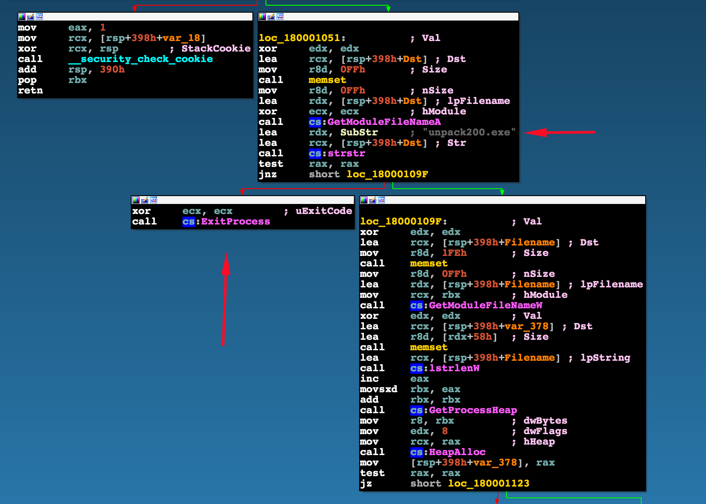Select the hHeap comment
This screenshot has height=504, width=706.
point(539,442)
